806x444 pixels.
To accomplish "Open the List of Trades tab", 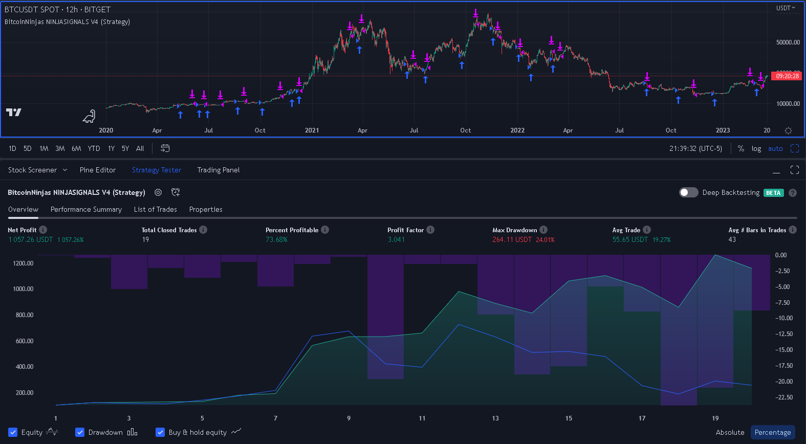I will (x=156, y=209).
